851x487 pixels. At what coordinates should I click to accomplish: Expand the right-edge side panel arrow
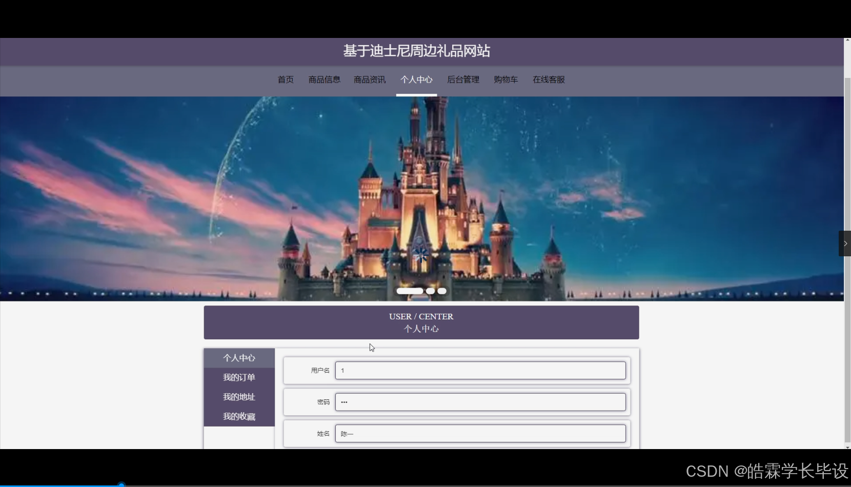click(845, 243)
